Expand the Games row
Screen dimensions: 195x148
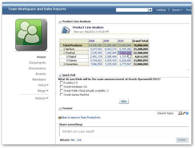[x=67, y=60]
